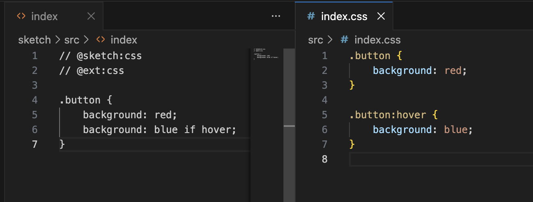This screenshot has width=533, height=202.
Task: Switch to the index tab
Action: click(44, 16)
